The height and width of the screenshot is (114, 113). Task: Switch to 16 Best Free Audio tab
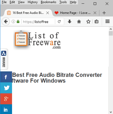pyautogui.click(x=28, y=13)
